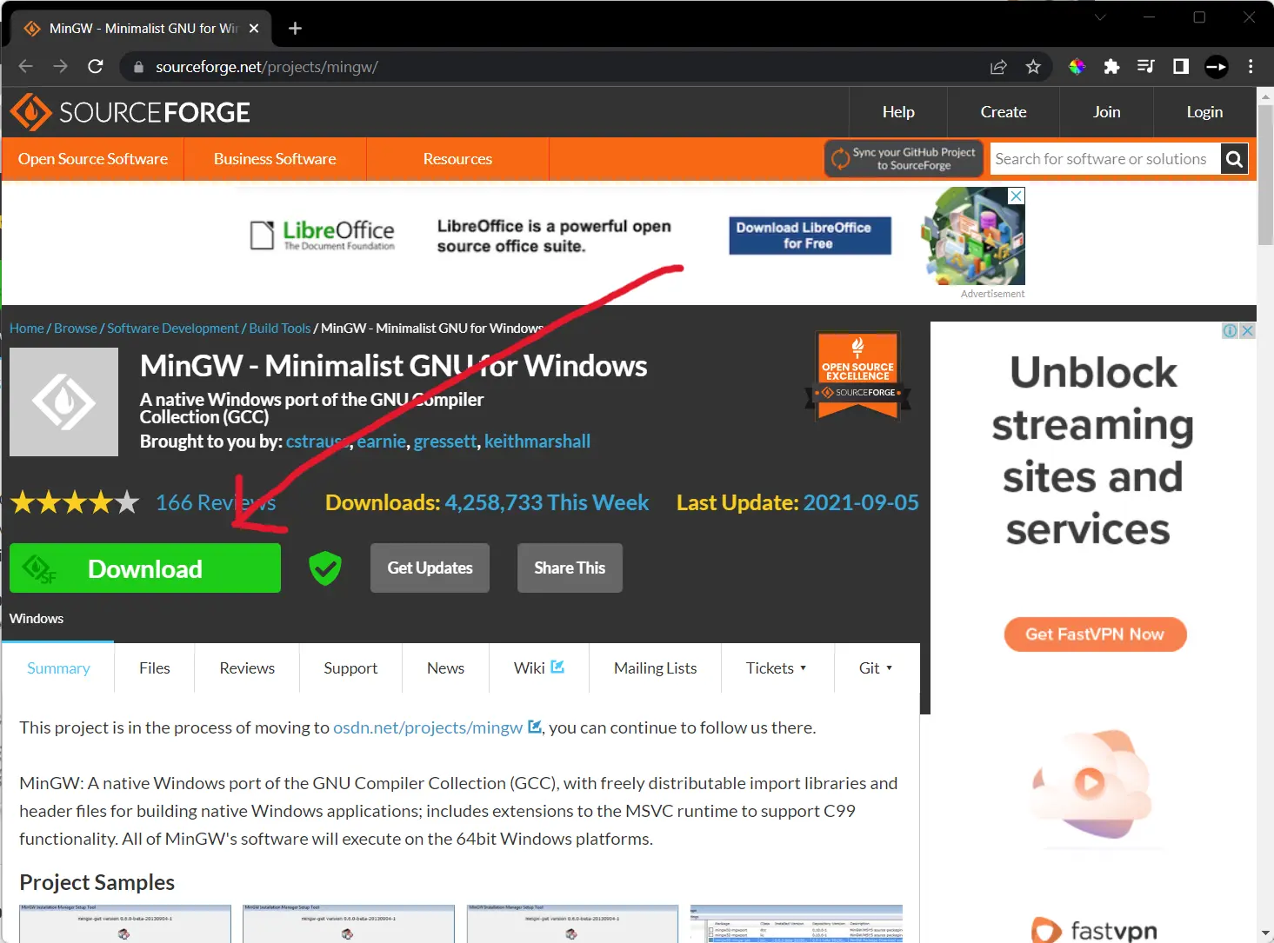1274x943 pixels.
Task: Go back to the previous page
Action: (x=25, y=67)
